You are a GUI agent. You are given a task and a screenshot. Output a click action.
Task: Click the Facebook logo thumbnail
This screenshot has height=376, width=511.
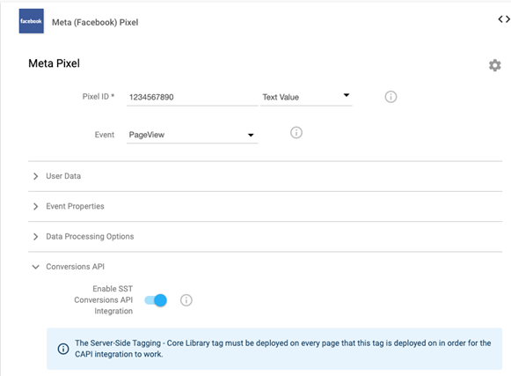tap(32, 21)
